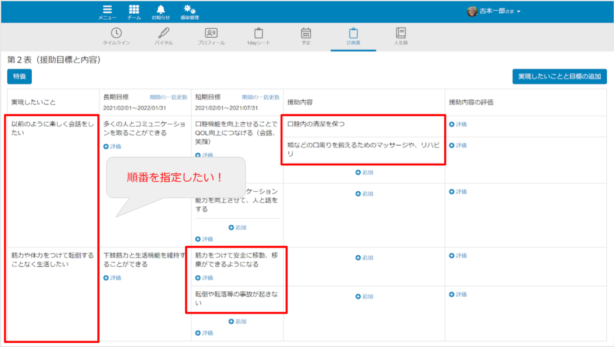Open the 人生録 book tab
Viewport: 614px width, 347px height.
tap(401, 37)
